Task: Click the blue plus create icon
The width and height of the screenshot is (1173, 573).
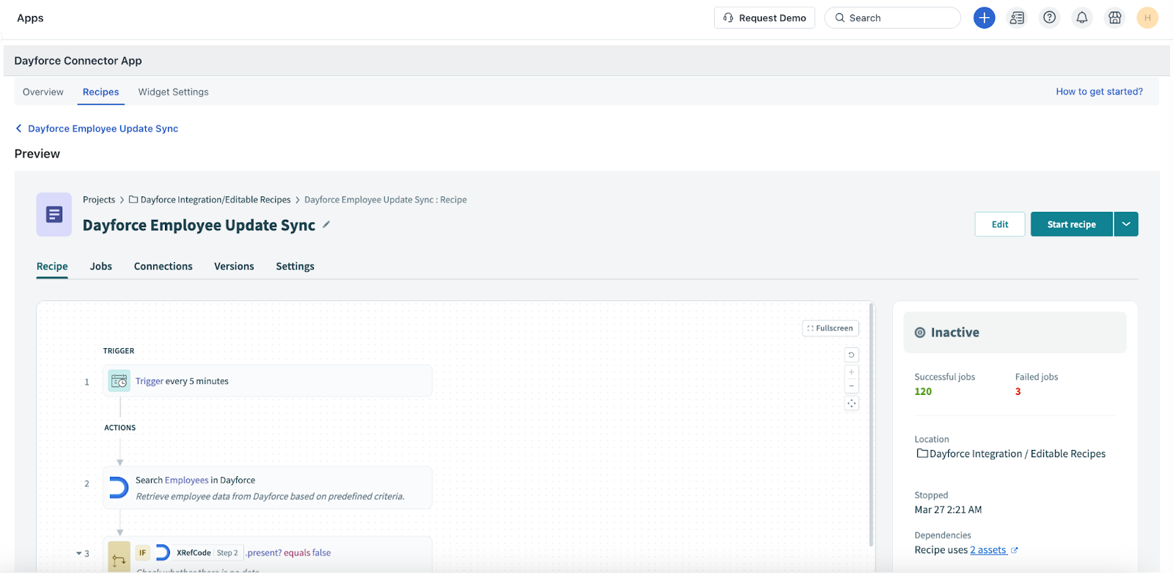Action: (984, 18)
